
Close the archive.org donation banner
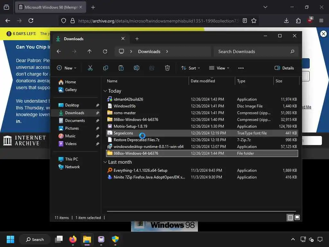pos(324,33)
